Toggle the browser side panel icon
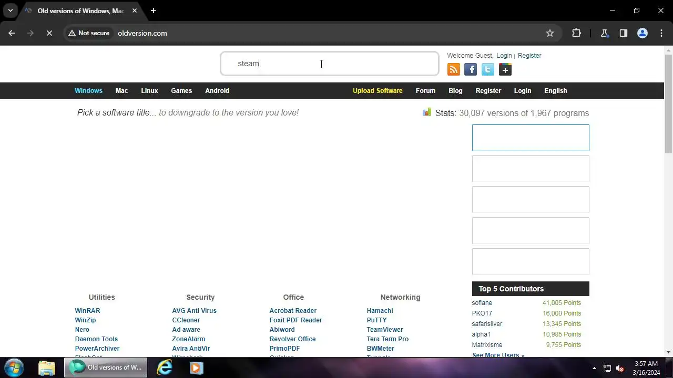The height and width of the screenshot is (378, 673). 623,33
